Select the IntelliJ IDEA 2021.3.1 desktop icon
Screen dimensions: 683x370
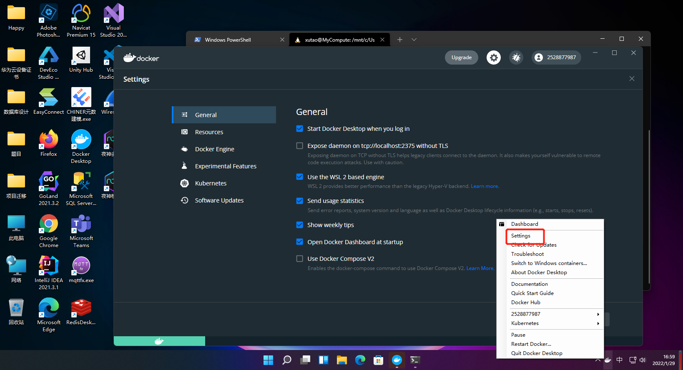(48, 273)
